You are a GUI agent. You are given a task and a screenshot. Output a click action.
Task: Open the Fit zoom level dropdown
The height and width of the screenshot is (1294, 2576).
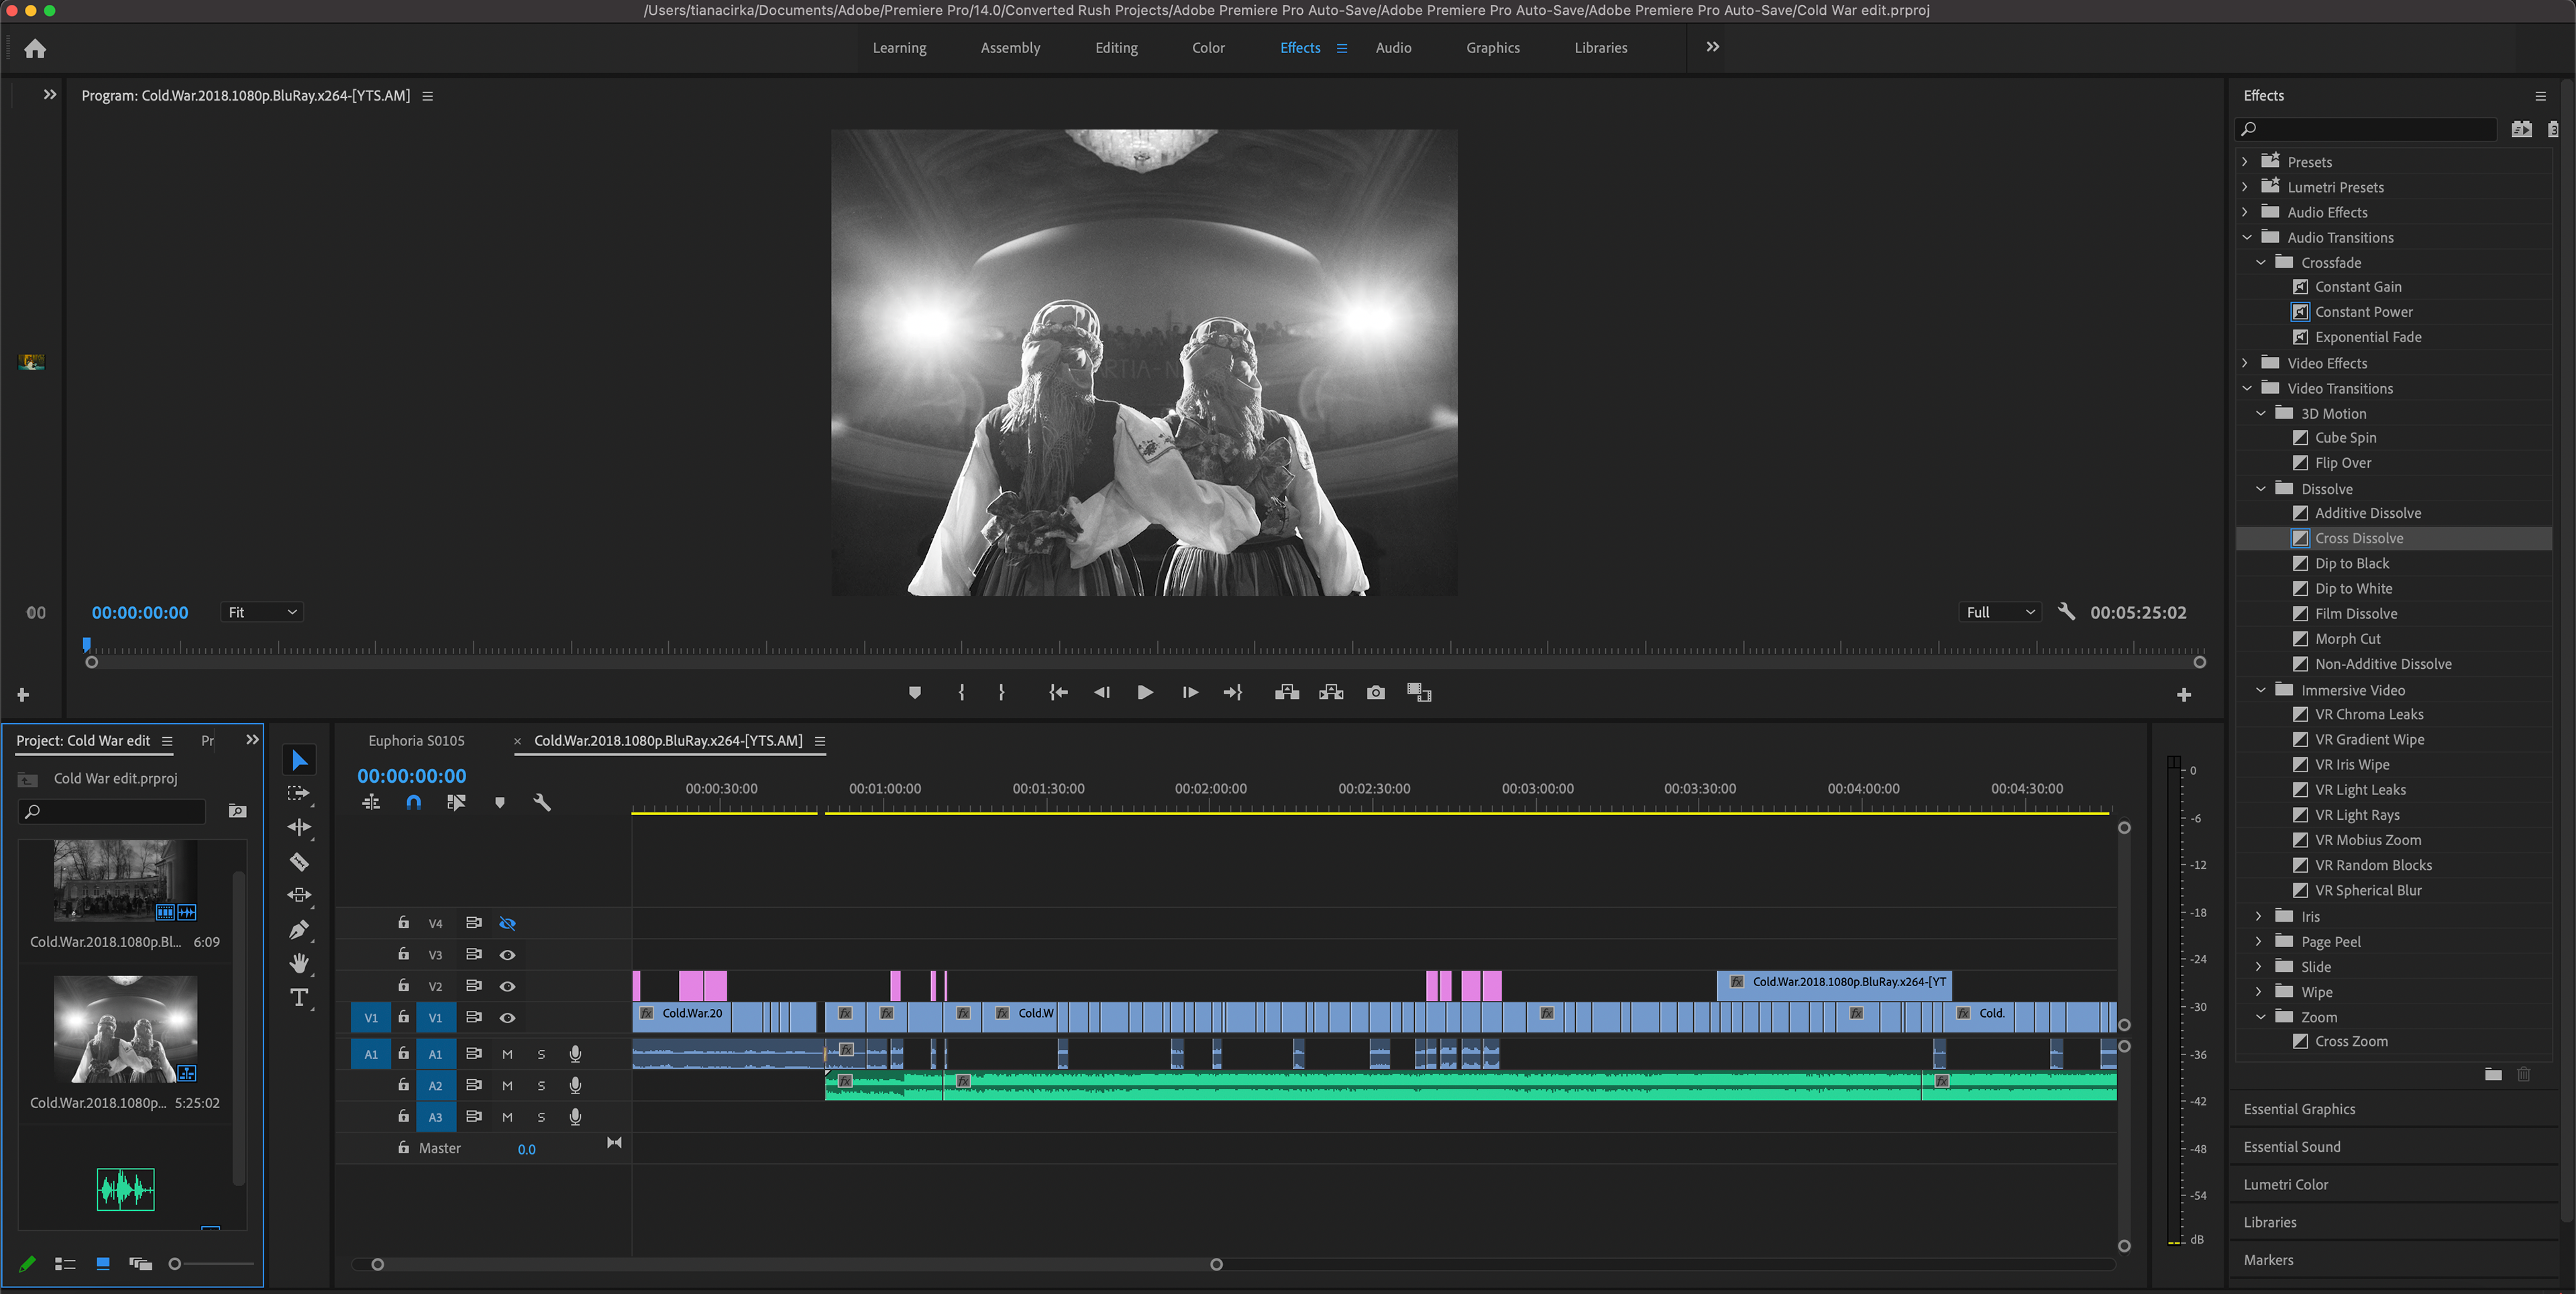[262, 612]
